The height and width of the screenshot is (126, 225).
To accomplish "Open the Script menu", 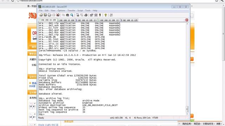I will (x=80, y=10).
